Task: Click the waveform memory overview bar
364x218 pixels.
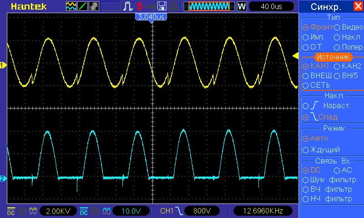Action: pos(209,6)
